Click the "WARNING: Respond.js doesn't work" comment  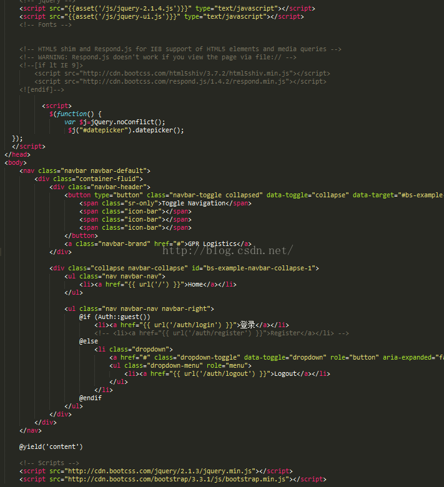point(158,57)
